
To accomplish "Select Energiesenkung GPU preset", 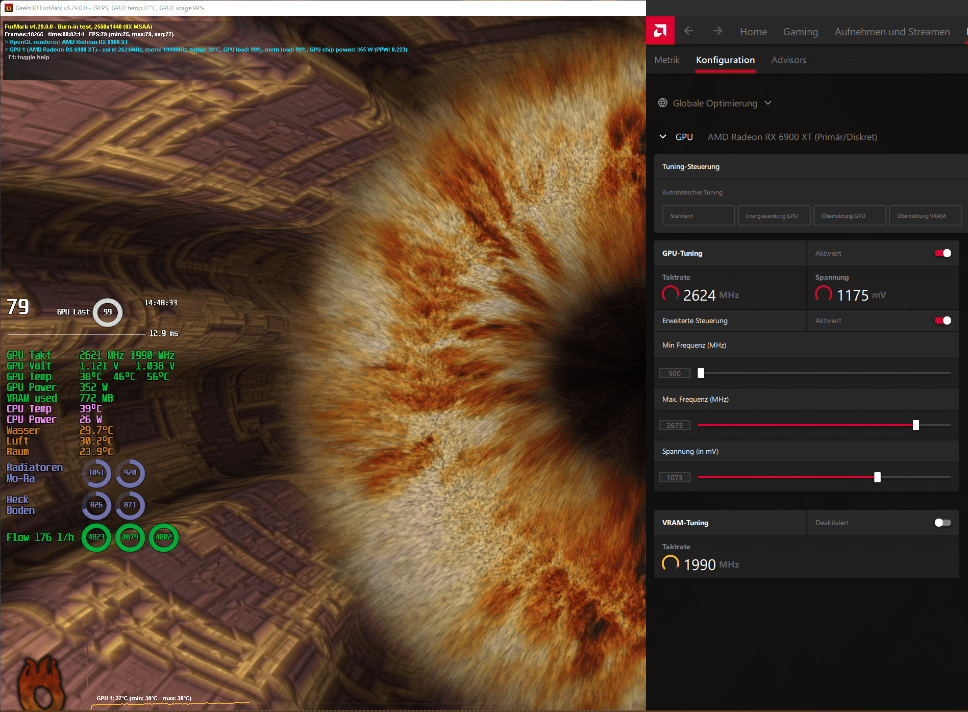I will (774, 215).
